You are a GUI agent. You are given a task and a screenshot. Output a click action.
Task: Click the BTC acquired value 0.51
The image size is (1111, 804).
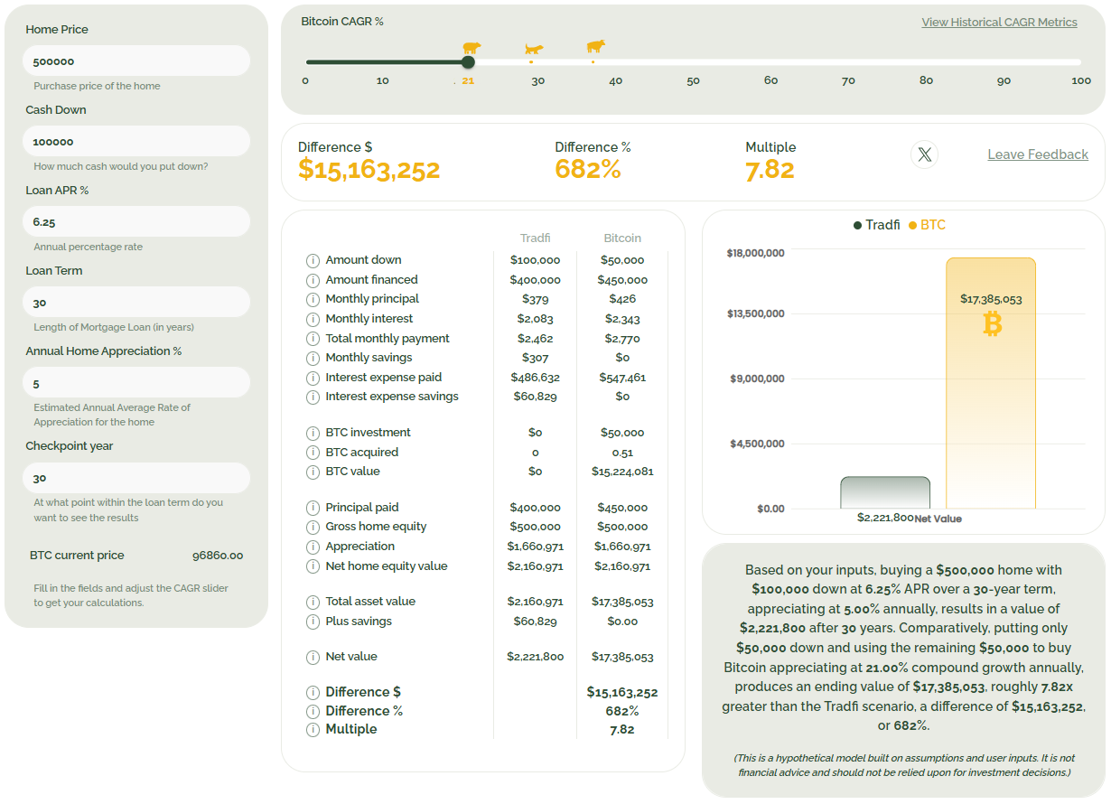(x=622, y=453)
